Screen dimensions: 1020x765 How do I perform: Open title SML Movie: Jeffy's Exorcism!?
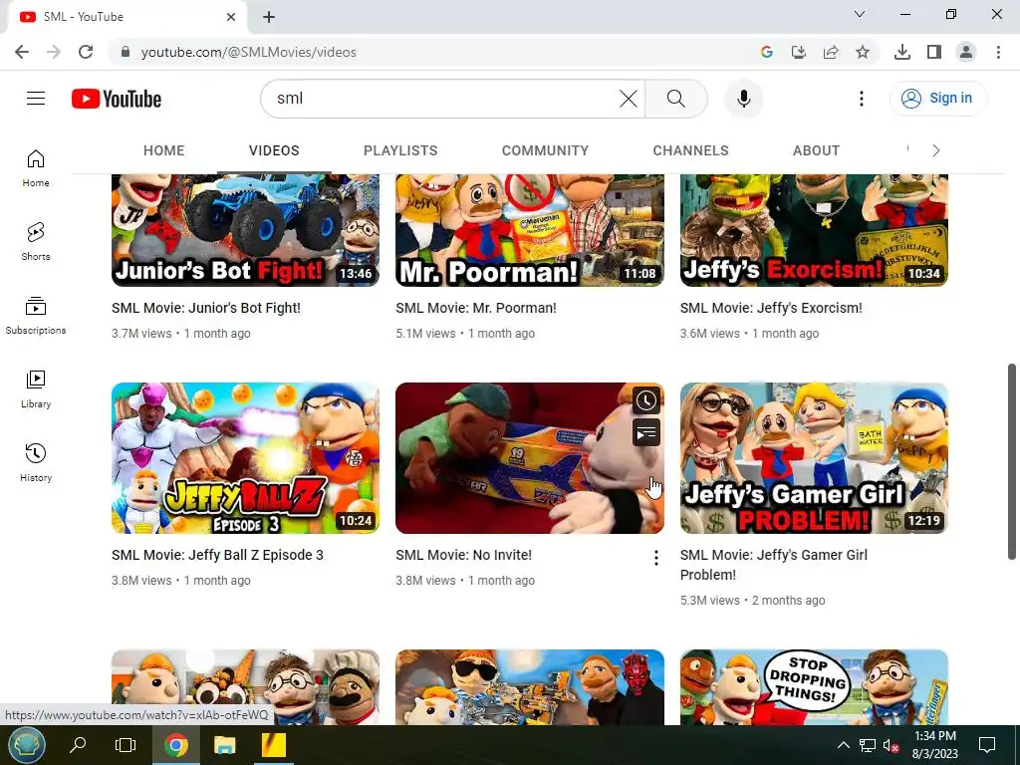[x=771, y=309]
